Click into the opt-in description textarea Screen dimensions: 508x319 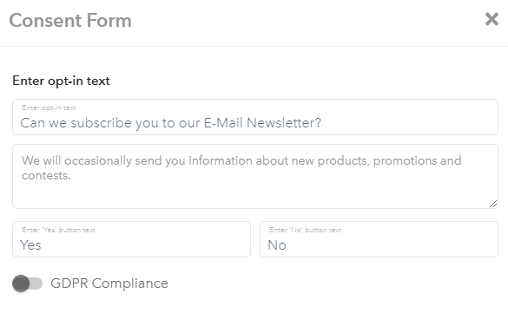coord(255,176)
